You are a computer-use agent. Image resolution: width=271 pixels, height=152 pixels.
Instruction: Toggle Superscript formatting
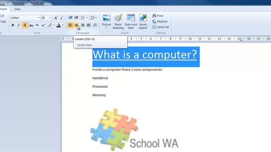[43, 25]
